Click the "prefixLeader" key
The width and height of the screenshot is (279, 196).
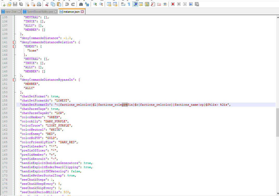[32, 147]
